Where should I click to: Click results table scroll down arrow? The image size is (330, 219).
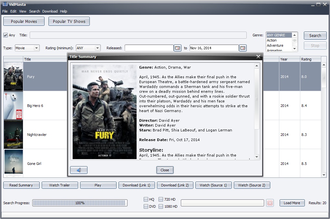[324, 175]
